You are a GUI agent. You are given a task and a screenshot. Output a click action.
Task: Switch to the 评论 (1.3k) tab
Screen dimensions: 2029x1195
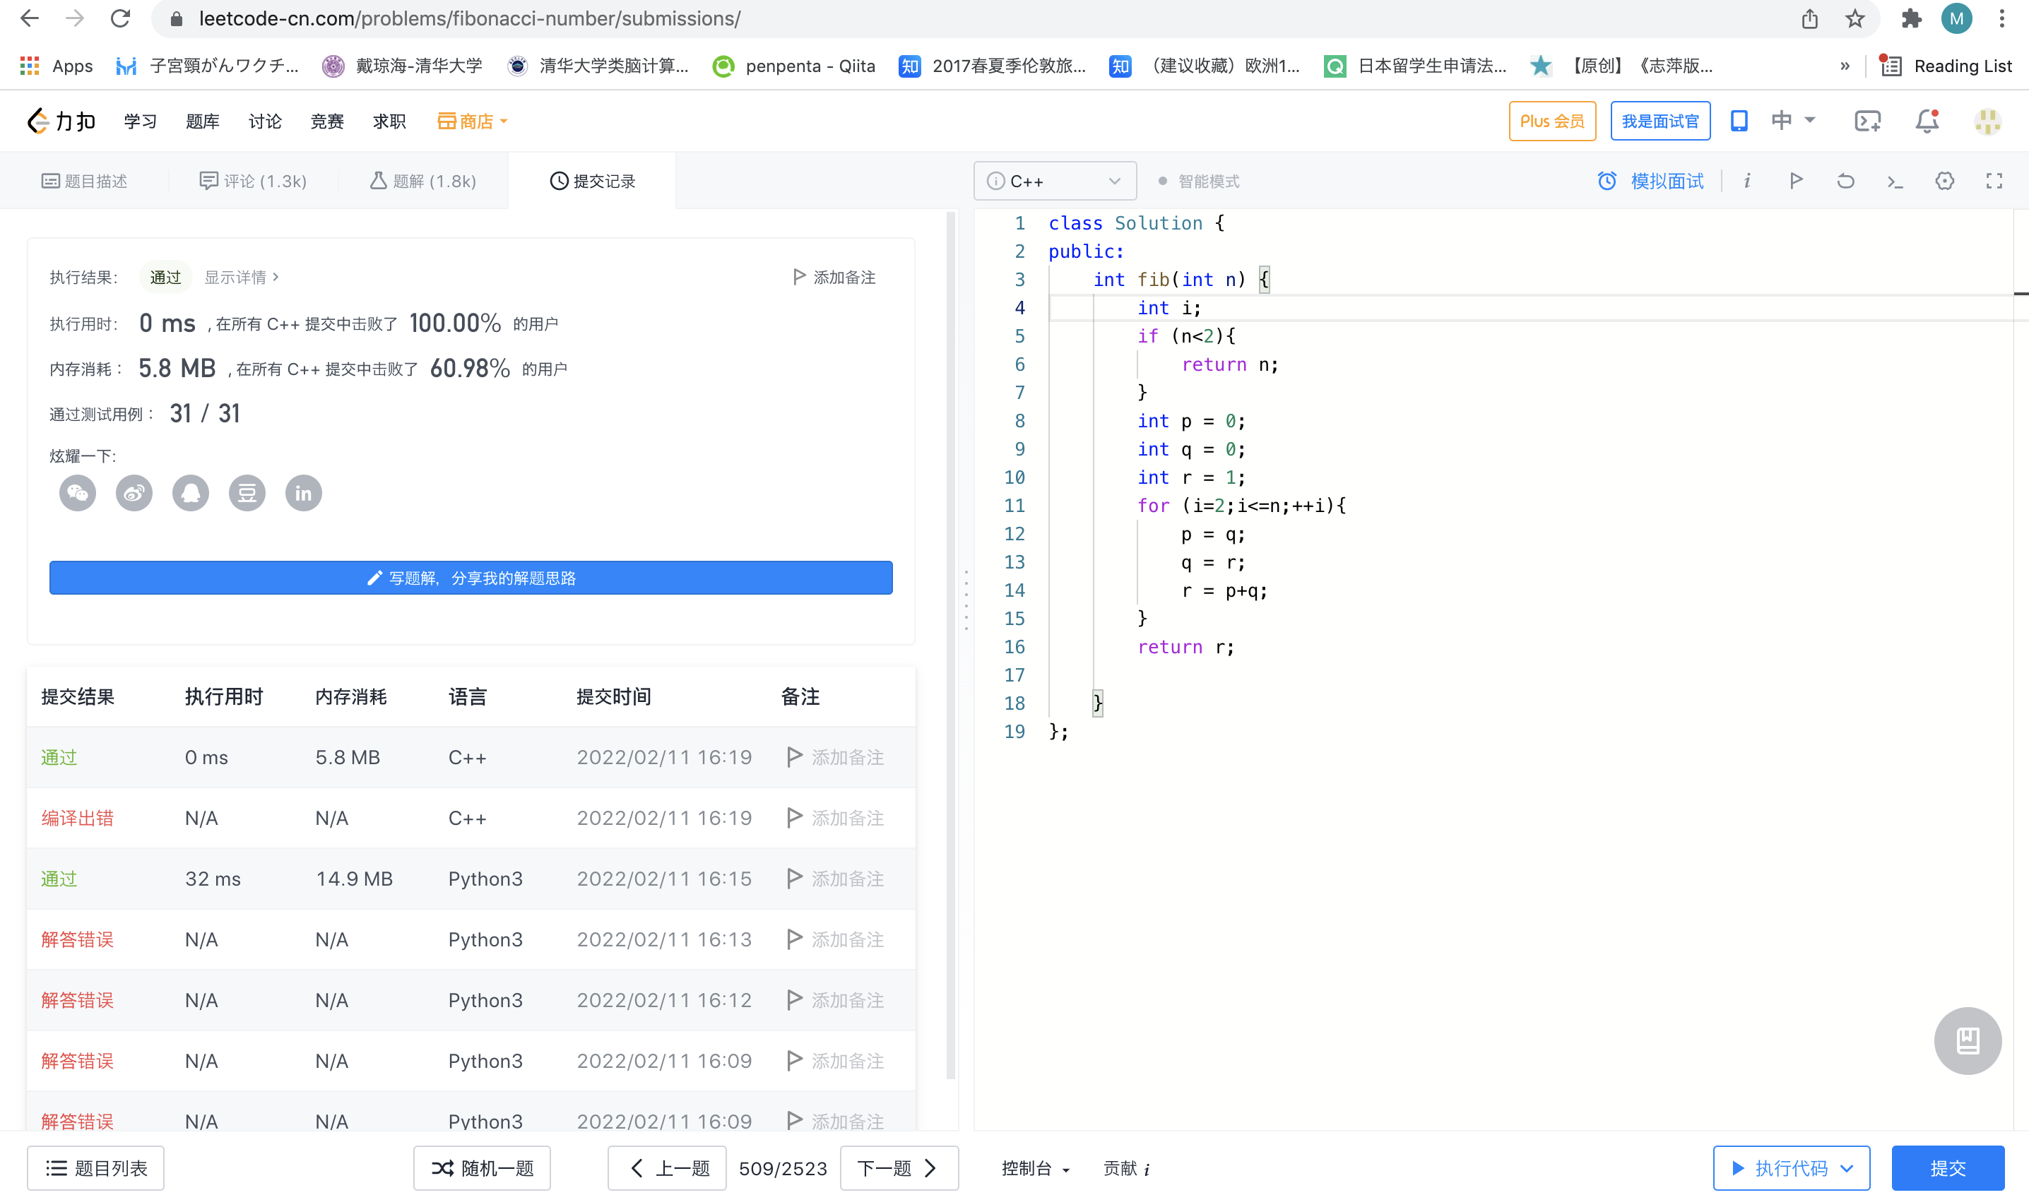pos(253,182)
